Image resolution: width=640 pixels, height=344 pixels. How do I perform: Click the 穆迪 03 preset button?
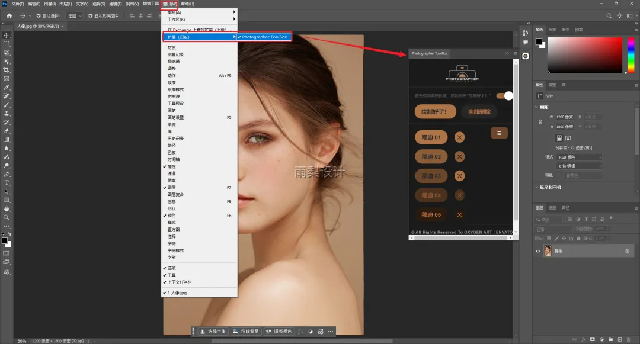431,176
